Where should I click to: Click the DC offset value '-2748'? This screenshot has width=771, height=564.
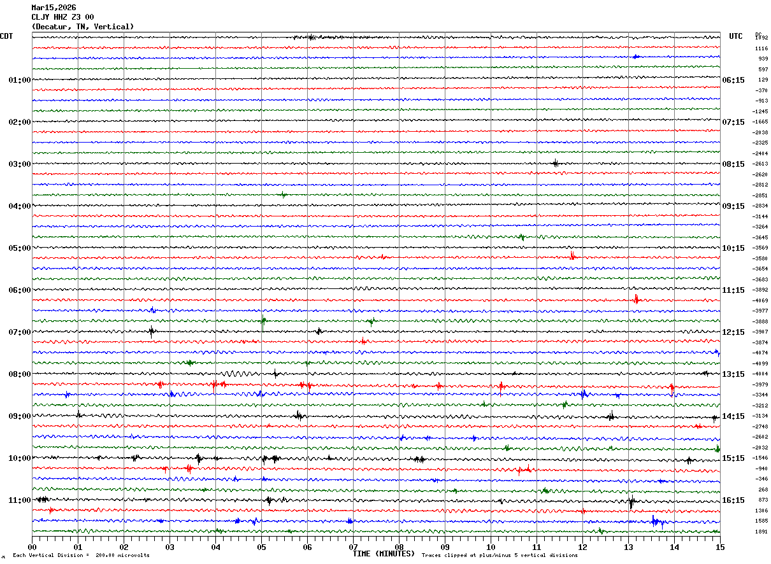click(x=760, y=427)
